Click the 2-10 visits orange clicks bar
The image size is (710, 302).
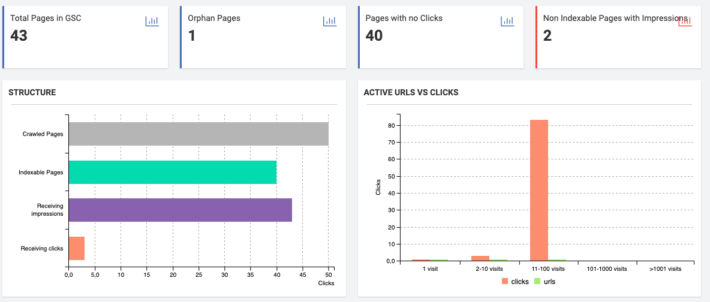coord(480,258)
